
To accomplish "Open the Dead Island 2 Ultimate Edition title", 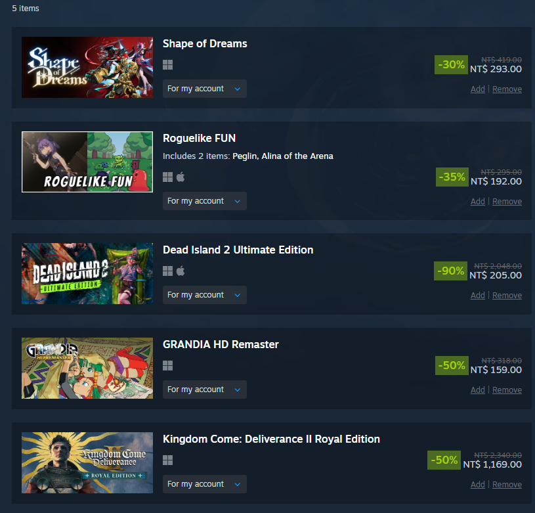I will click(238, 250).
